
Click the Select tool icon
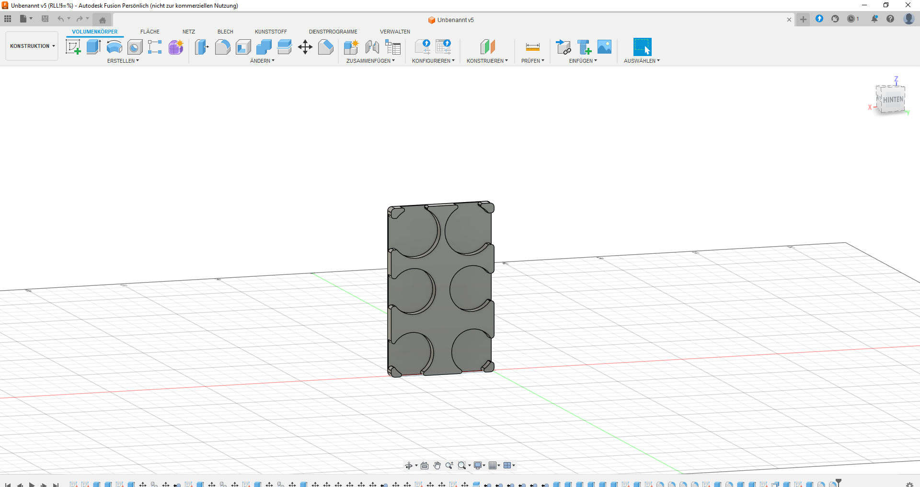(642, 47)
